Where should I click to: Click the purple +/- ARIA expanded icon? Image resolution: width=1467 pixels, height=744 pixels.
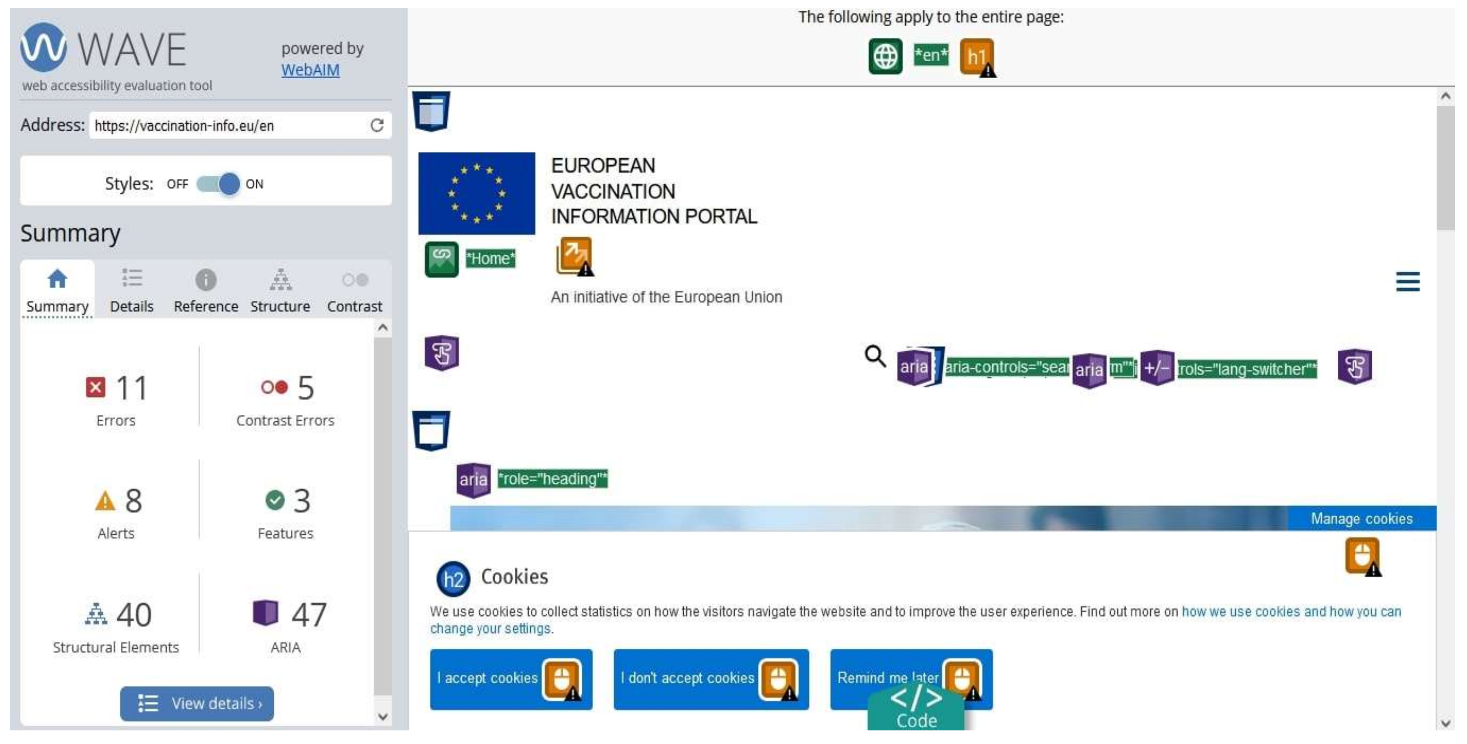[x=1156, y=368]
